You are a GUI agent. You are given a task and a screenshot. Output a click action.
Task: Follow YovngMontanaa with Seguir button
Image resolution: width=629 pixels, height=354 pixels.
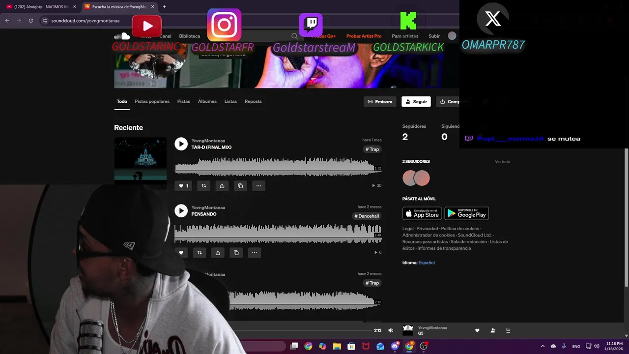(x=416, y=102)
